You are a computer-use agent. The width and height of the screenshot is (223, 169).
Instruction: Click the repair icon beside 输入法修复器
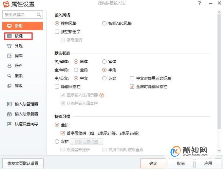[x=9, y=114]
